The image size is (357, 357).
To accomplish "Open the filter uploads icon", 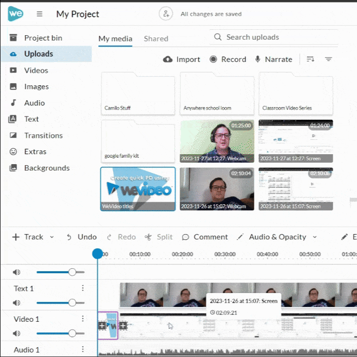I will pos(328,59).
